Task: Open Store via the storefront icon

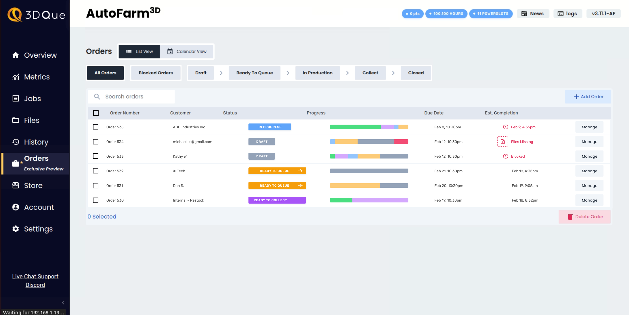Action: point(16,185)
